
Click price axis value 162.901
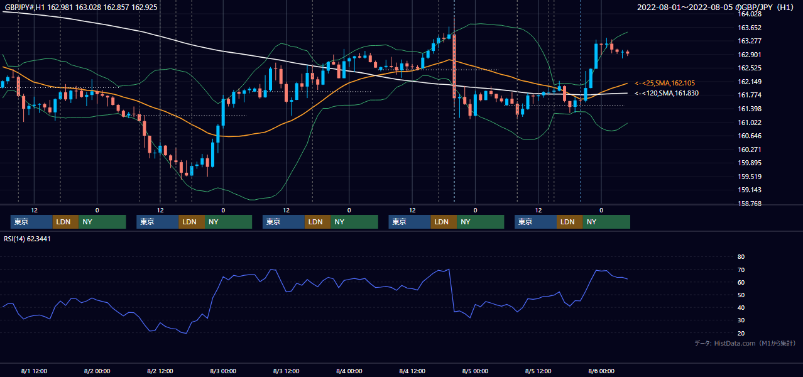[749, 55]
